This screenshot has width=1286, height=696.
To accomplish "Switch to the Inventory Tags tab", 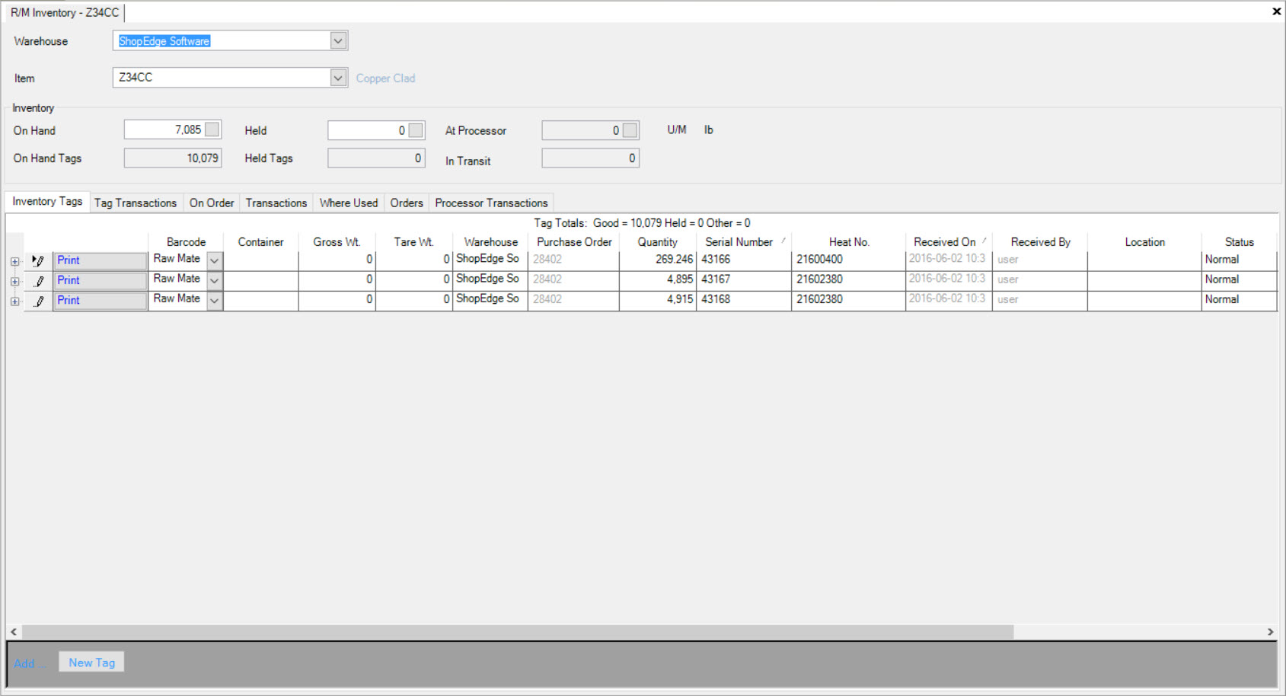I will coord(47,201).
